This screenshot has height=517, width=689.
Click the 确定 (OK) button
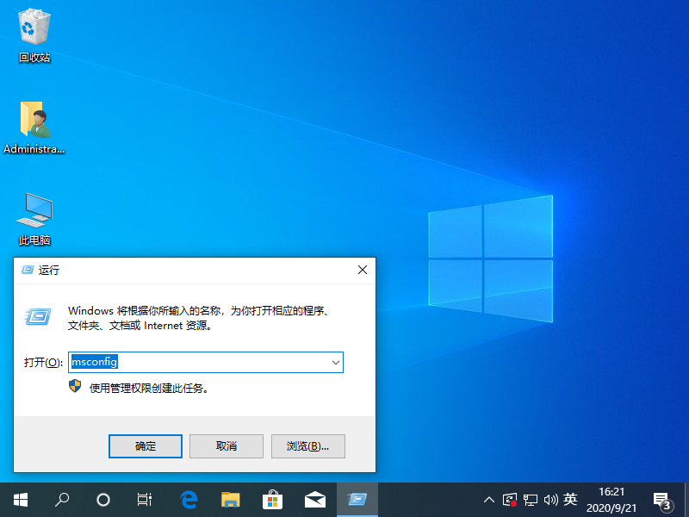coord(146,446)
